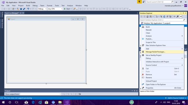Click the Open File folder icon

click(18, 9)
